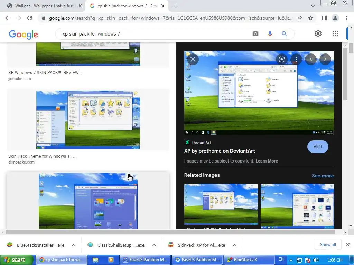Bookmark this page with the star icon
This screenshot has width=354, height=265.
coord(310,18)
